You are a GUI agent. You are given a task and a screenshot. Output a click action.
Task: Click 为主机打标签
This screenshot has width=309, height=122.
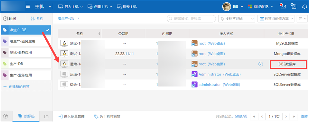[x=107, y=117]
